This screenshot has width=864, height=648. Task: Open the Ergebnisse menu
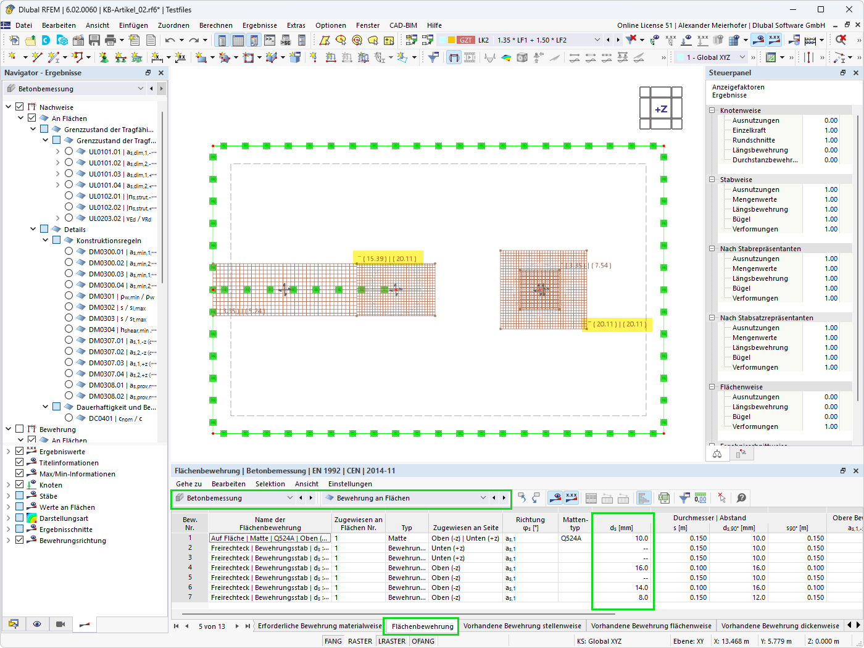(260, 25)
